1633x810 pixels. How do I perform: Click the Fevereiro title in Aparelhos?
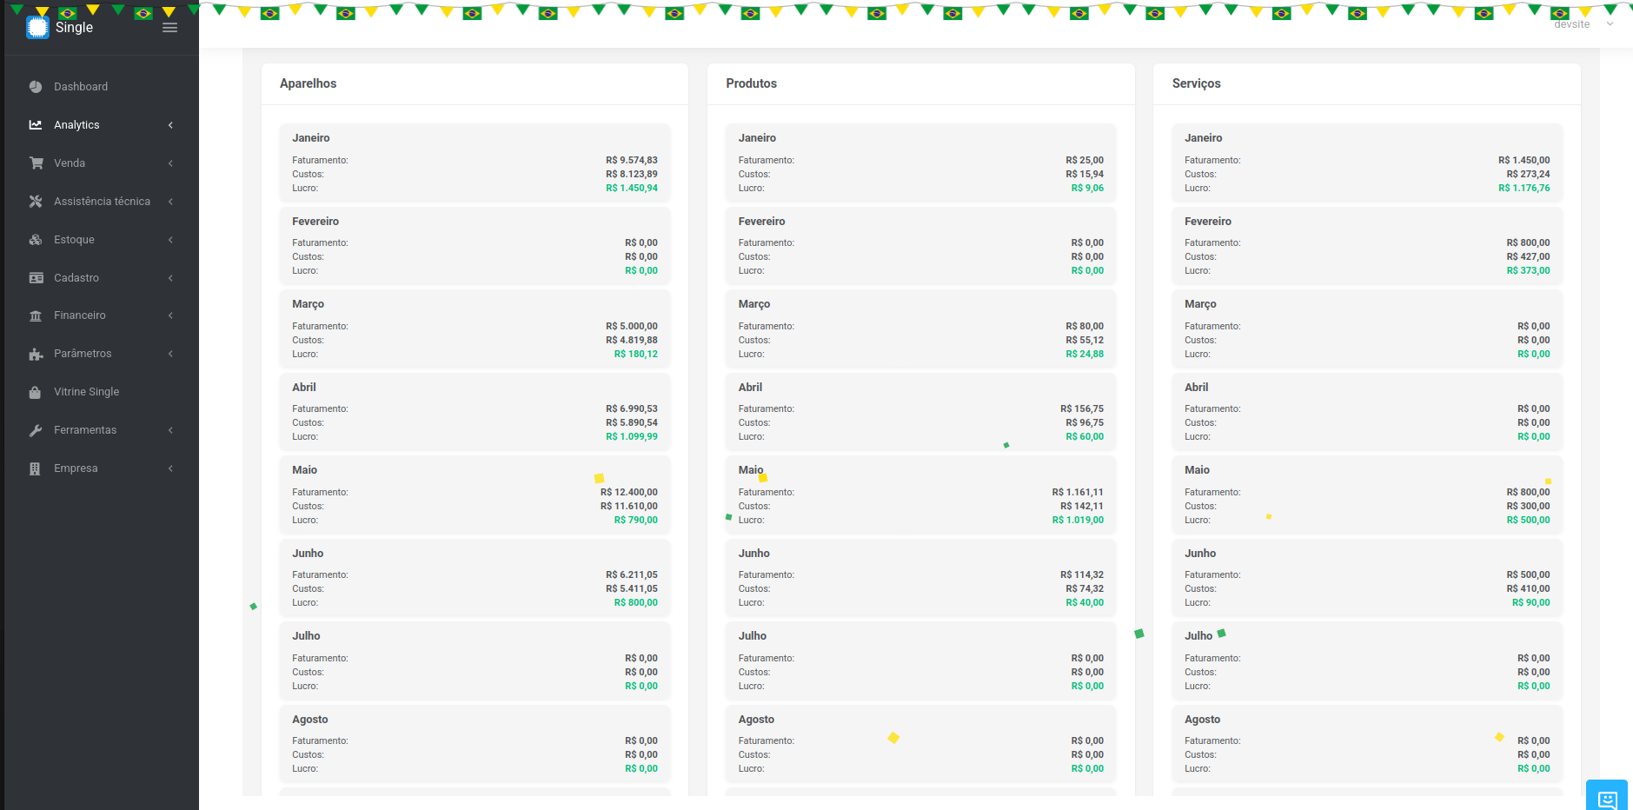click(x=315, y=222)
